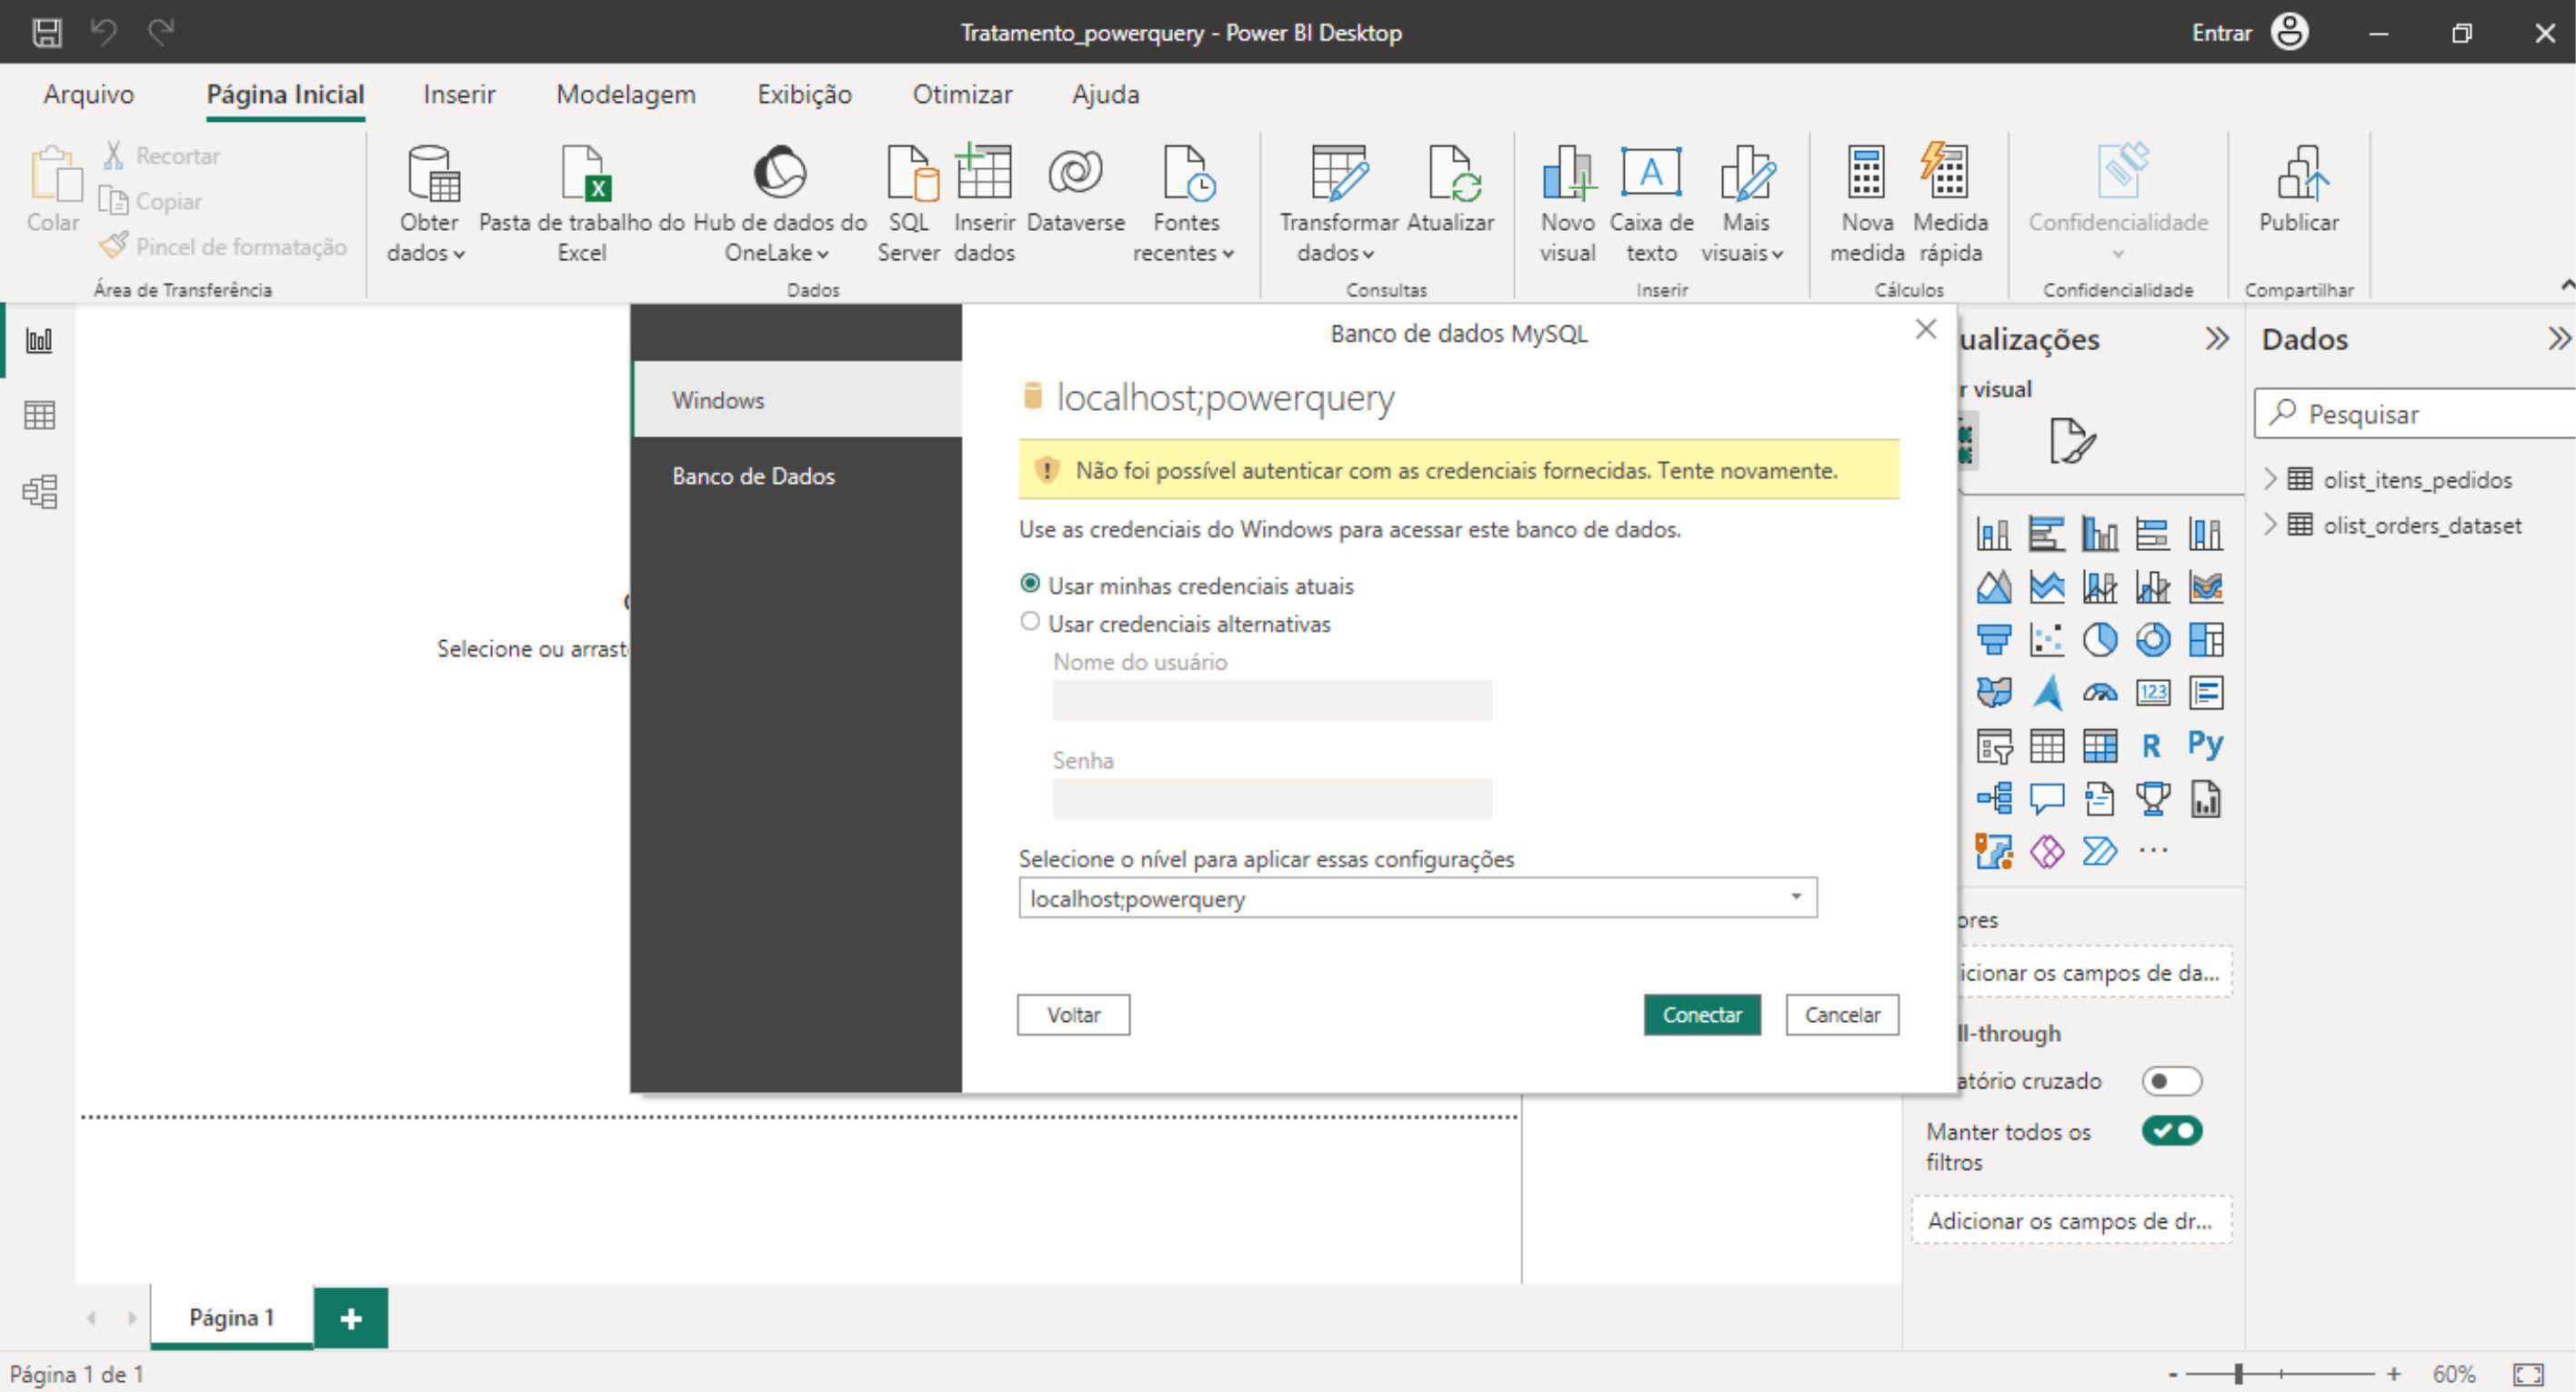Screen dimensions: 2576x1392
Task: Select the Q&A speech bubble visual
Action: [x=2047, y=798]
